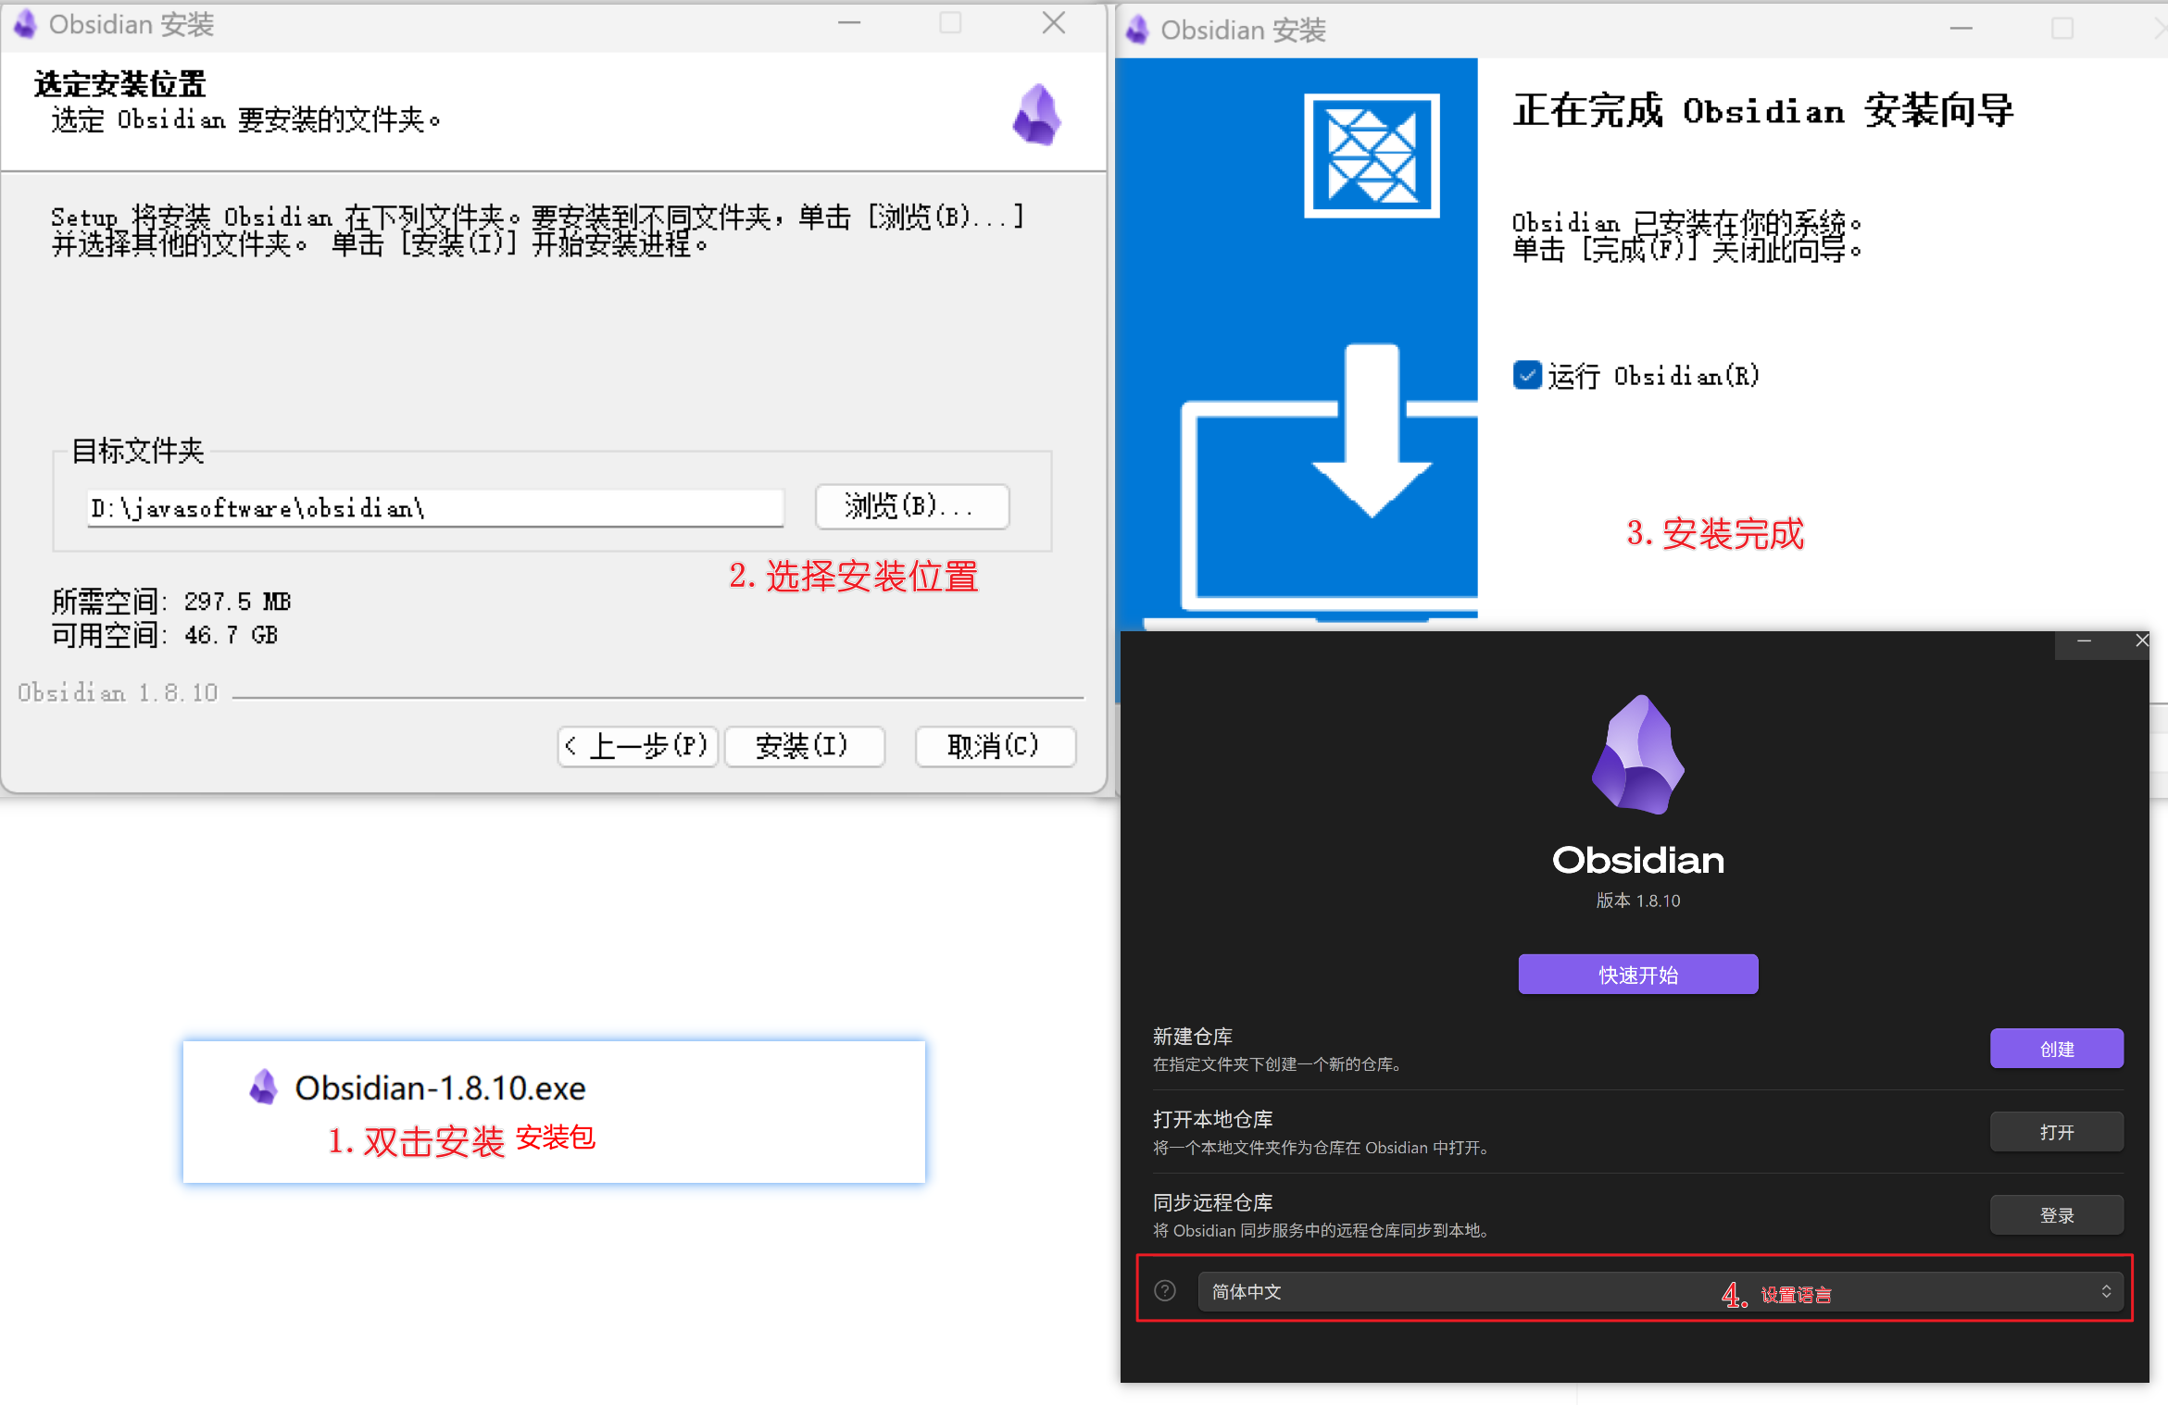Click the Obsidian wordmark in the launcher
Image resolution: width=2168 pixels, height=1405 pixels.
[x=1637, y=860]
